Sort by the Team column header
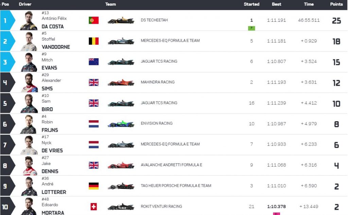The width and height of the screenshot is (348, 215). pyautogui.click(x=110, y=4)
